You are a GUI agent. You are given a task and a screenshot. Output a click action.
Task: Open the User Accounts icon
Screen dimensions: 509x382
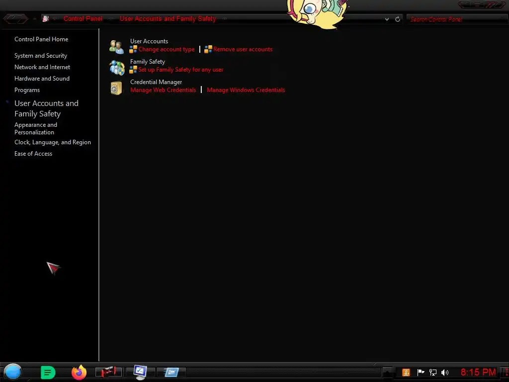point(116,47)
